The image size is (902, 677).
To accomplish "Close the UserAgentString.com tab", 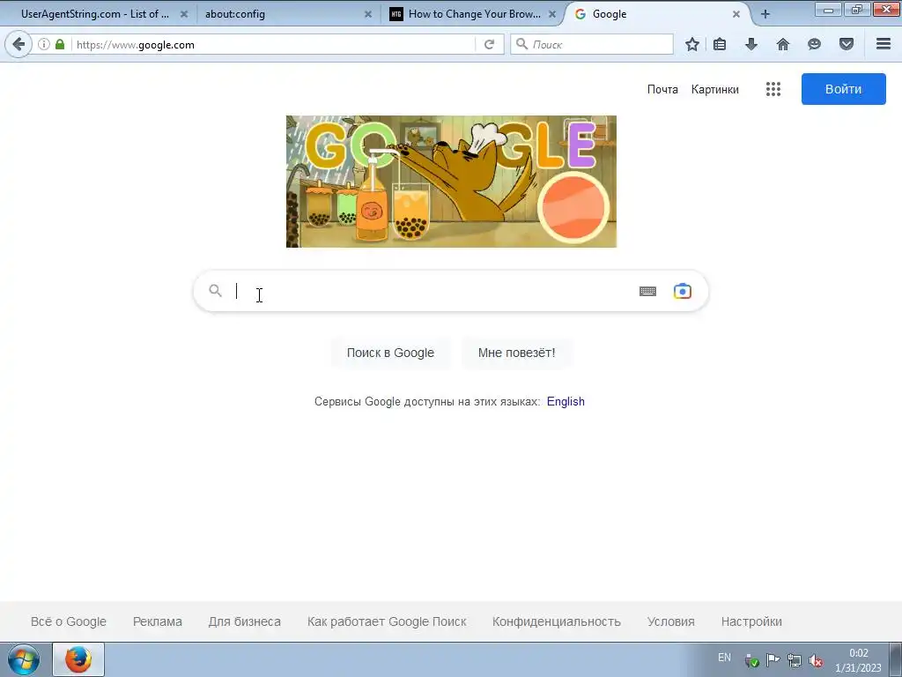I will coord(184,14).
